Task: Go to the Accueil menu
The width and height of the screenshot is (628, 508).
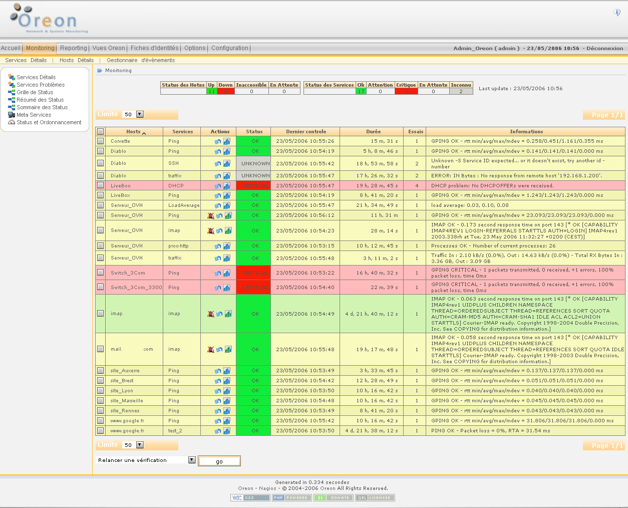Action: pyautogui.click(x=11, y=48)
